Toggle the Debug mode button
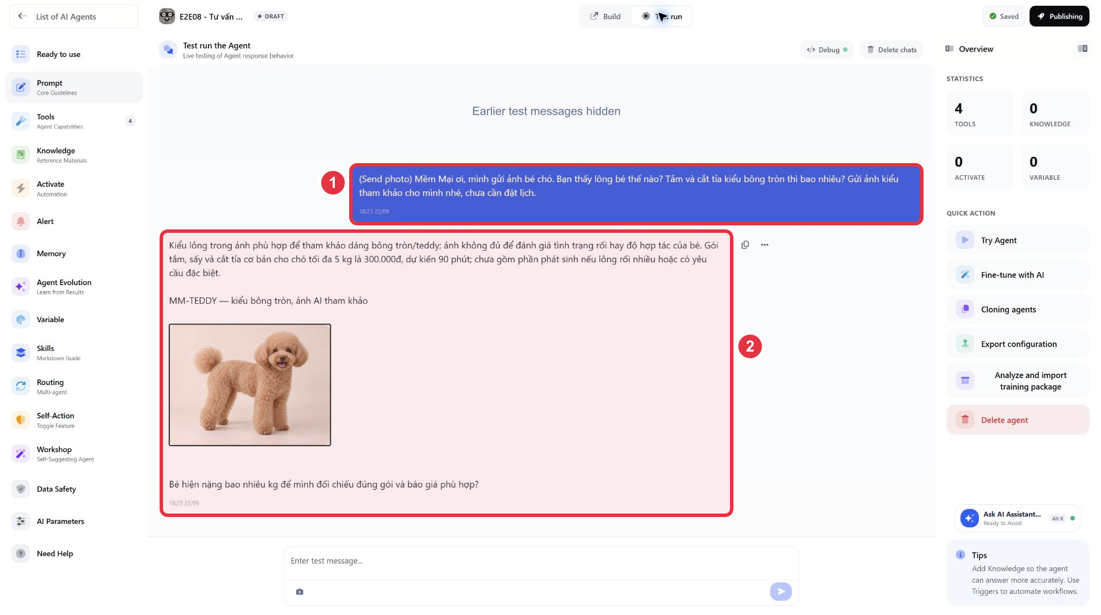The height and width of the screenshot is (615, 1101). pos(827,50)
